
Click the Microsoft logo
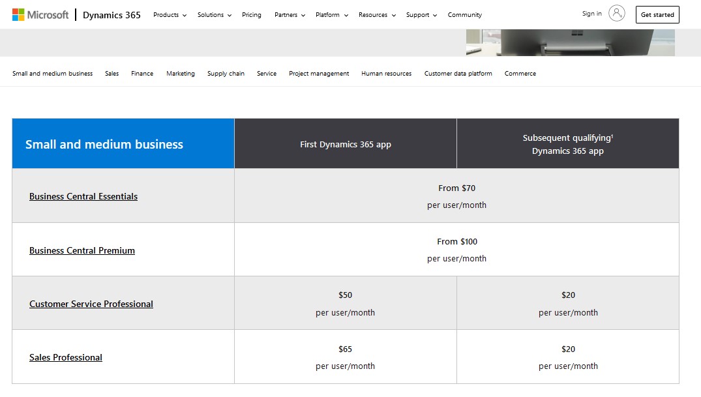pos(39,14)
